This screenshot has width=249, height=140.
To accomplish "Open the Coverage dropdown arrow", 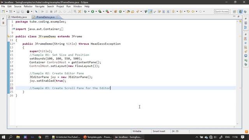I will tap(103, 11).
